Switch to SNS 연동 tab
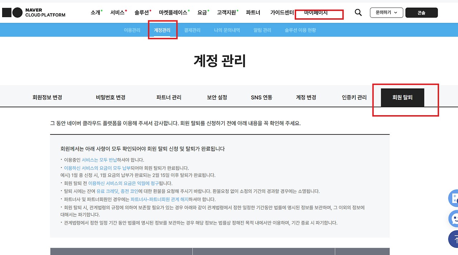Image resolution: width=458 pixels, height=255 pixels. click(262, 97)
